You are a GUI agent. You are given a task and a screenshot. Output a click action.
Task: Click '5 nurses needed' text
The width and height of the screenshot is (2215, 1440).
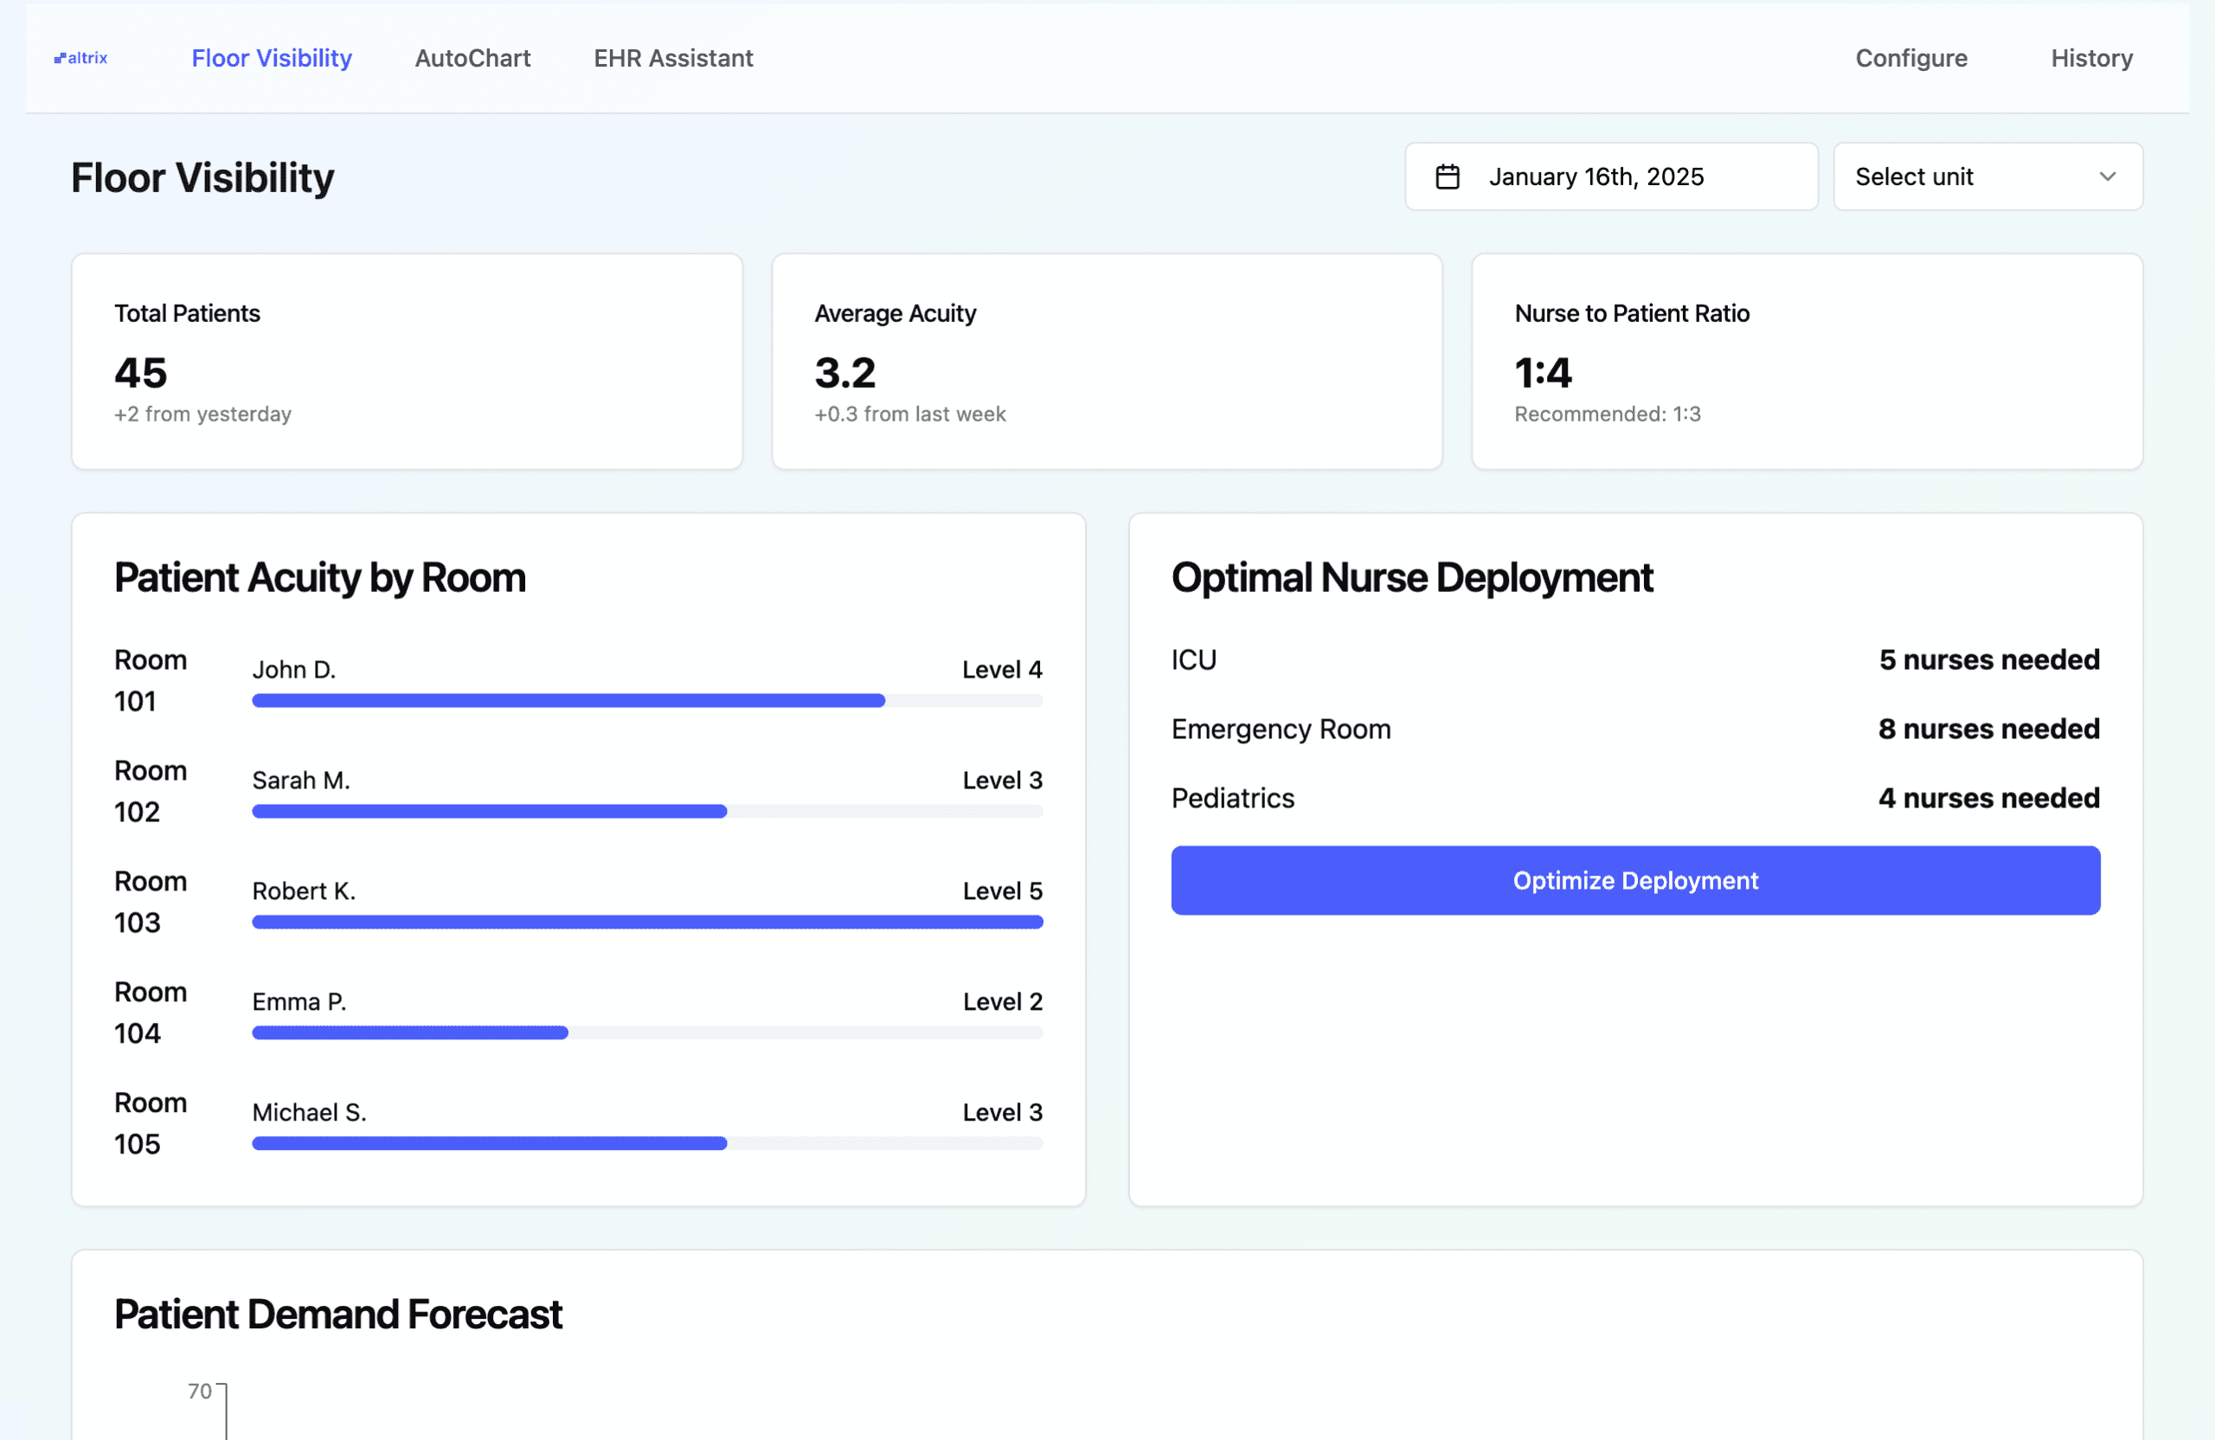click(x=1989, y=660)
